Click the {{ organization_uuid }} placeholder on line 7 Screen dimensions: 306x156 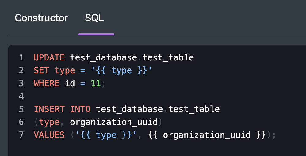point(207,135)
